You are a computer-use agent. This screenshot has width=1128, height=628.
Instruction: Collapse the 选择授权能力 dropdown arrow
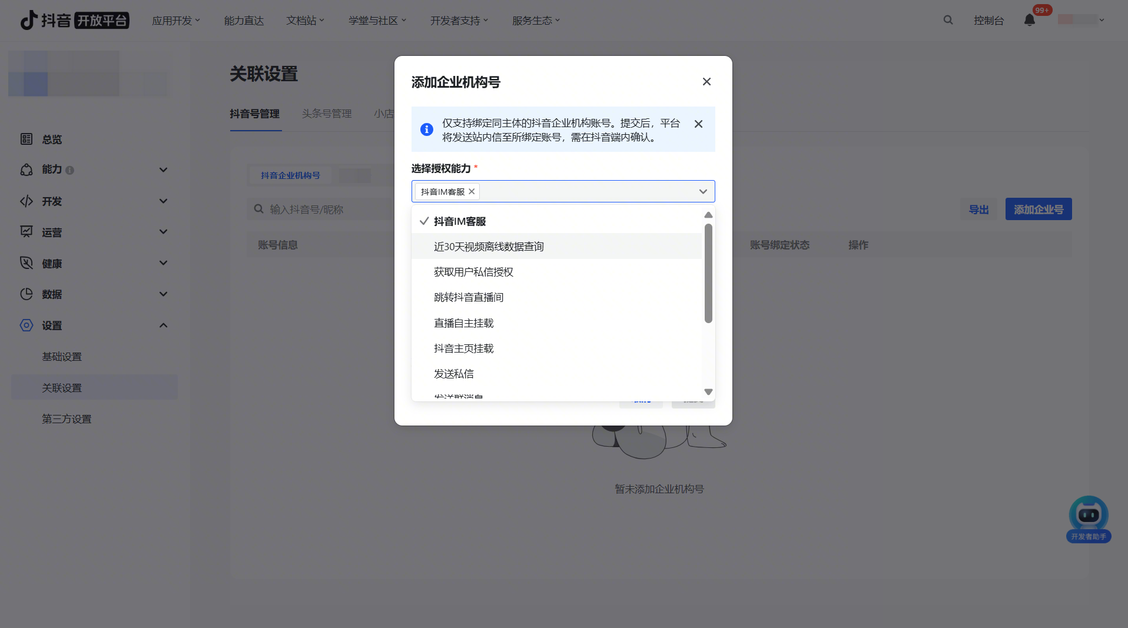pyautogui.click(x=703, y=192)
